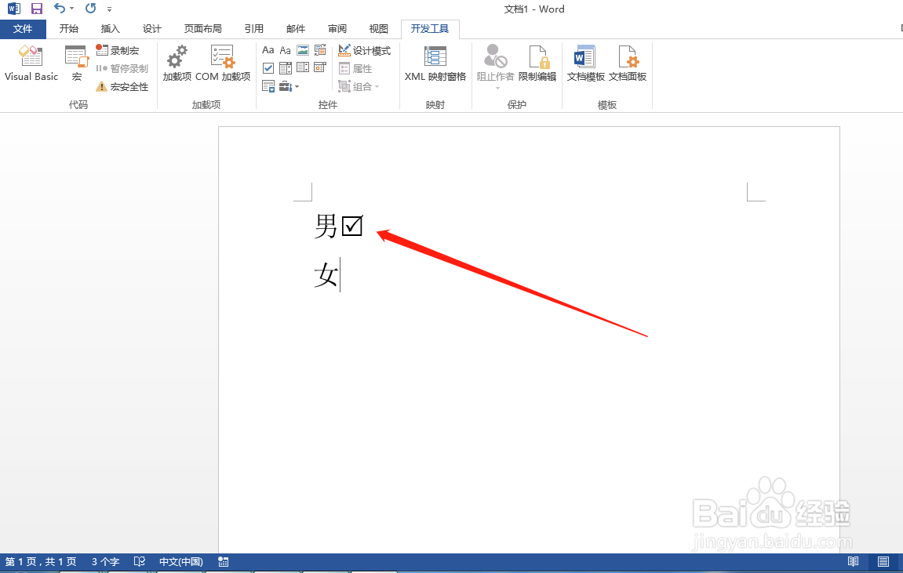
Task: Switch to the 开始 (Home) tab
Action: tap(68, 29)
